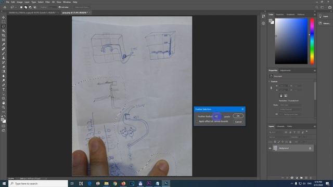Select the Quick Selection tool
This screenshot has height=187, width=333.
click(x=4, y=31)
